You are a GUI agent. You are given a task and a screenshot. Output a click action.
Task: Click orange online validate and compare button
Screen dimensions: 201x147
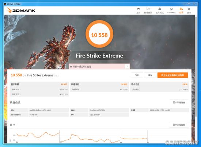(x=172, y=75)
